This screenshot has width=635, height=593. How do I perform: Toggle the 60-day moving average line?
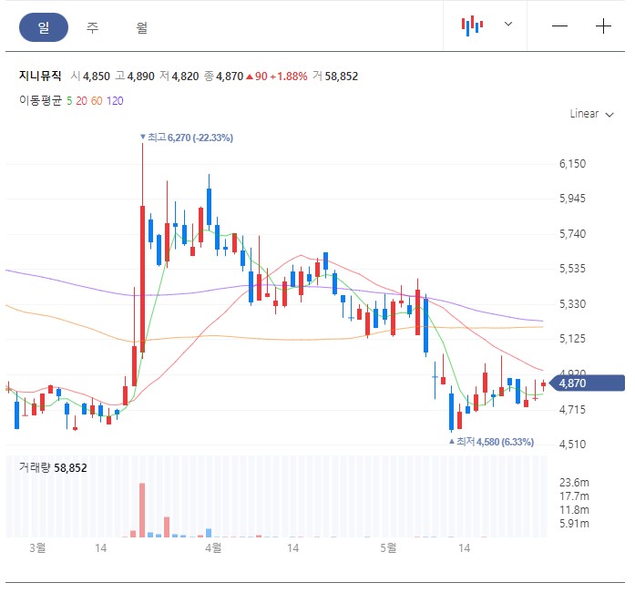pos(97,101)
